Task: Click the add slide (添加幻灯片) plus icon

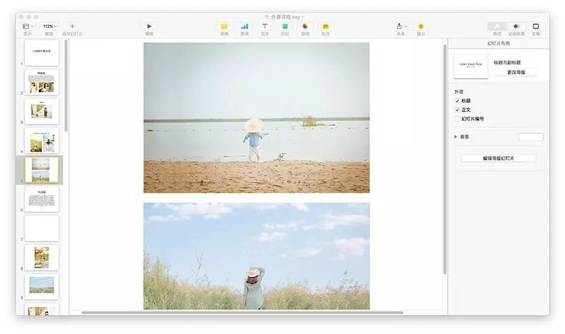Action: click(x=72, y=26)
